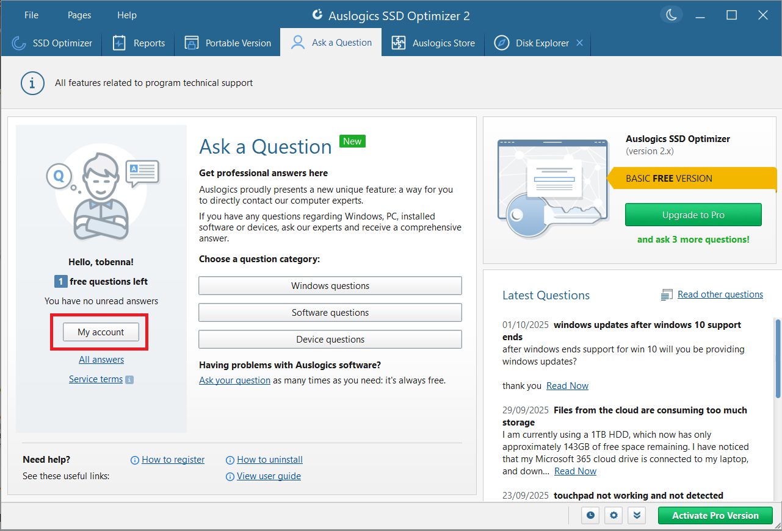Screen dimensions: 782x531
Task: Read Now for the cloud storage question
Action: 575,471
